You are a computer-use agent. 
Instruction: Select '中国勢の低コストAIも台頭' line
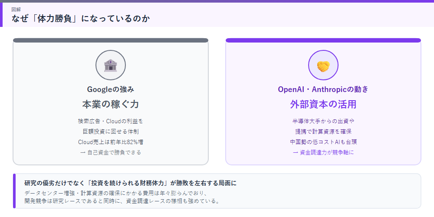(323, 142)
